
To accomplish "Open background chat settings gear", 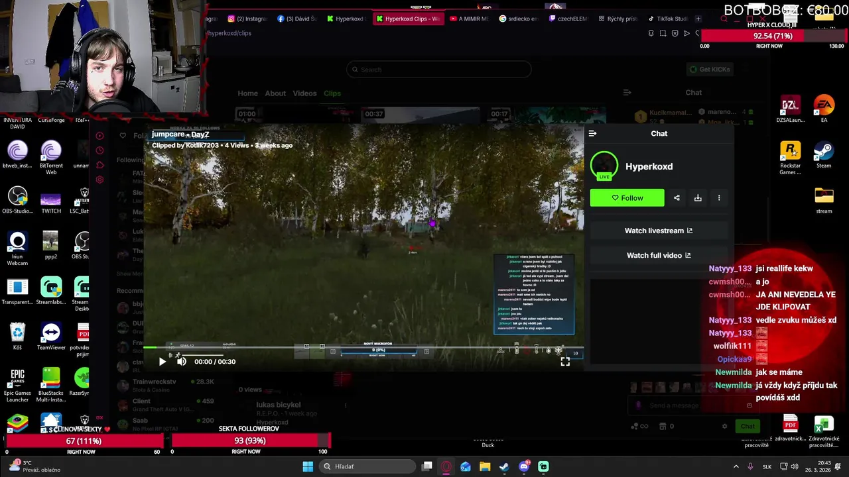I will point(724,426).
